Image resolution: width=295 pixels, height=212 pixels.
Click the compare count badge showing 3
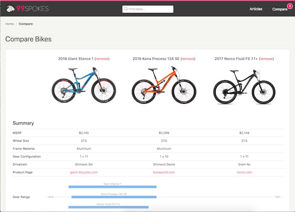(290, 6)
